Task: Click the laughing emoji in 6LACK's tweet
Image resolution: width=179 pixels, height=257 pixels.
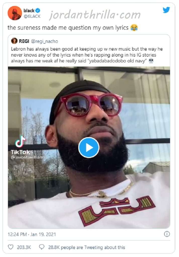Action: tap(134, 28)
